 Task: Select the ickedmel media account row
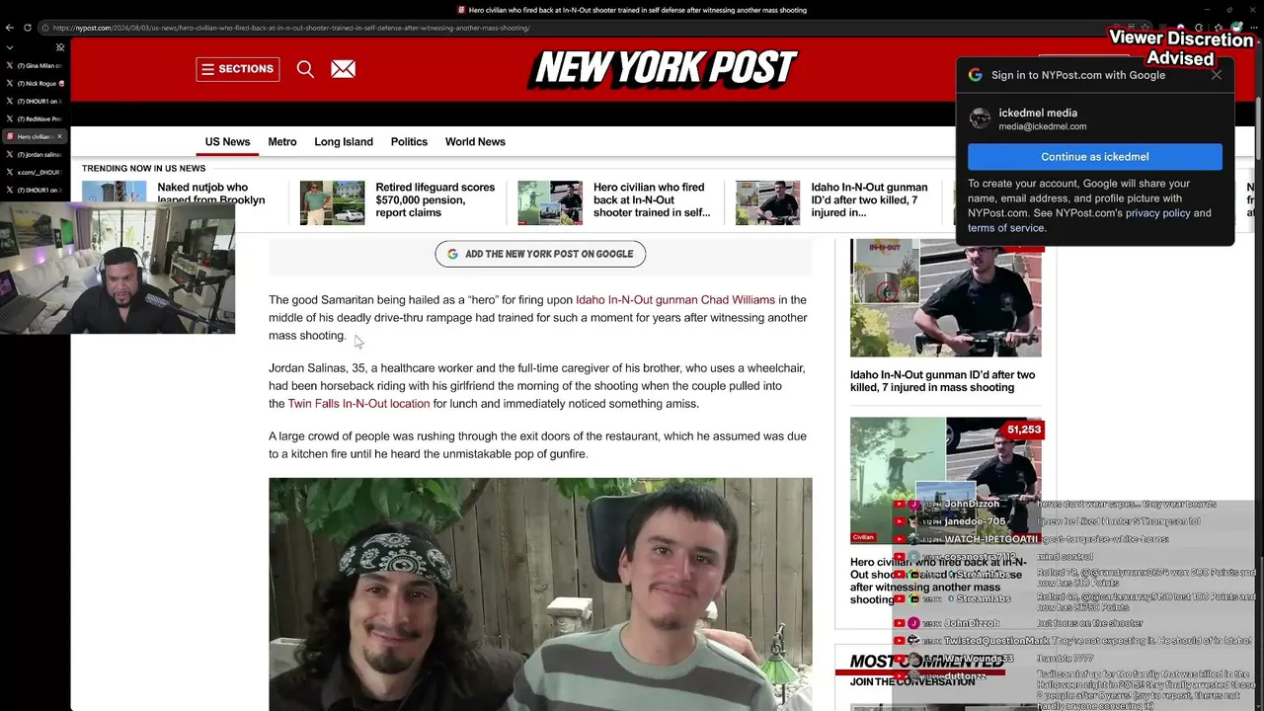pos(1095,118)
